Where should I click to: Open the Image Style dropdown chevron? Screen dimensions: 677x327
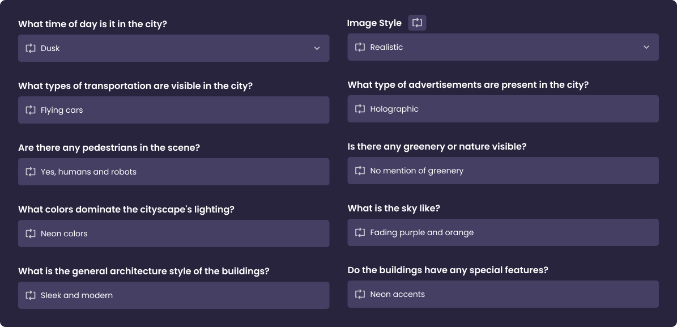point(646,47)
